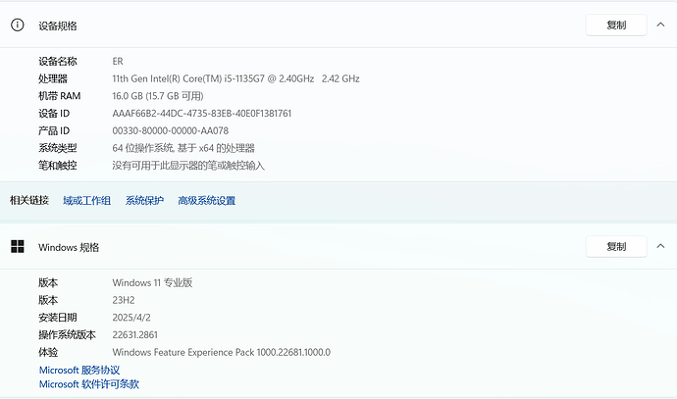This screenshot has width=677, height=399.
Task: Click the 操作系统版本 label
Action: (68, 335)
